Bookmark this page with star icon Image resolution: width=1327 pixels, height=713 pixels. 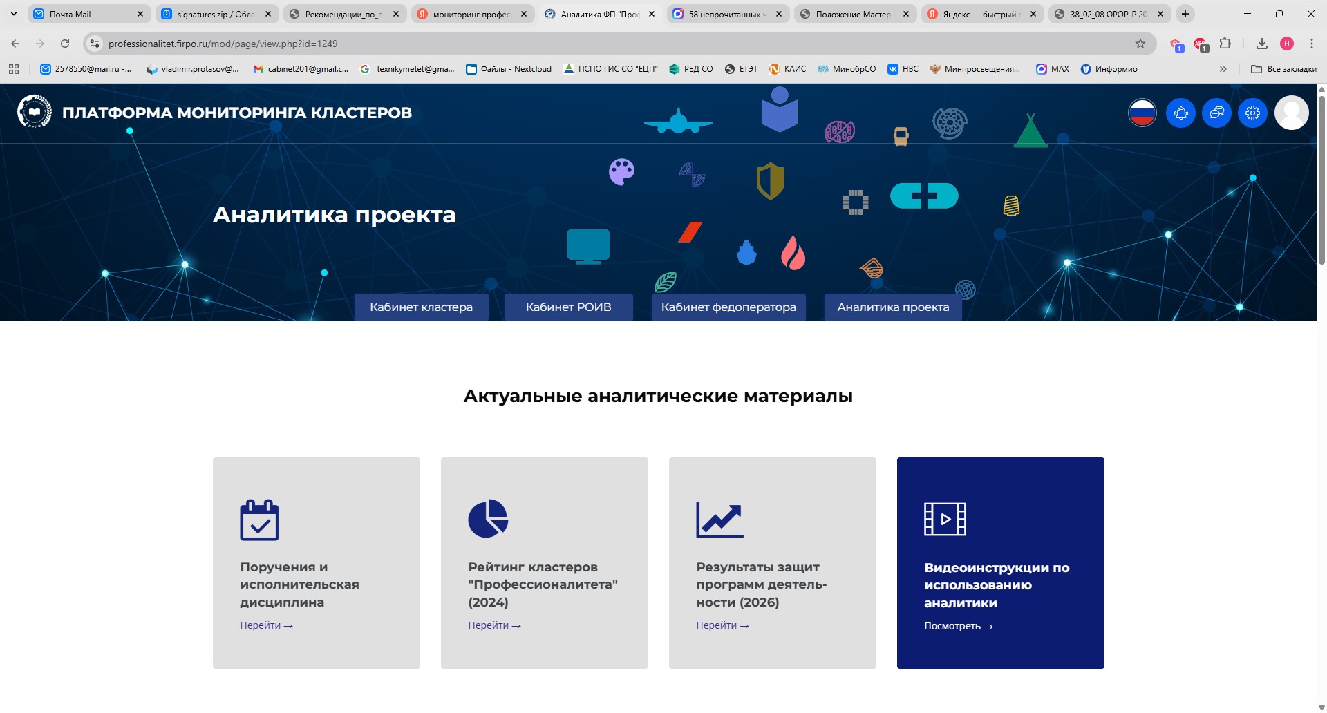pyautogui.click(x=1140, y=44)
